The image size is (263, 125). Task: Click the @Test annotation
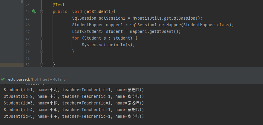tap(59, 5)
